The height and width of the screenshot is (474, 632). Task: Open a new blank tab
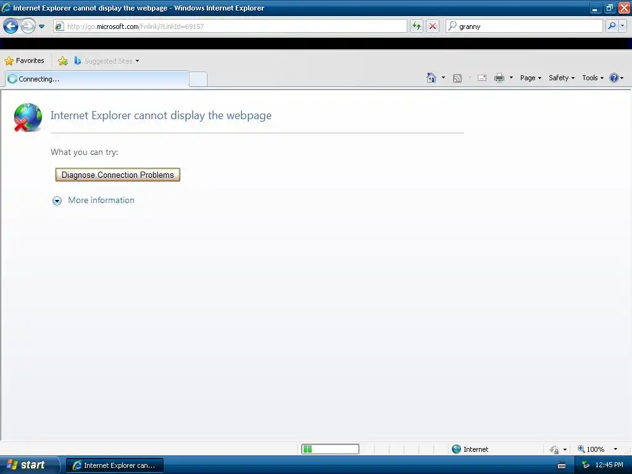[198, 80]
